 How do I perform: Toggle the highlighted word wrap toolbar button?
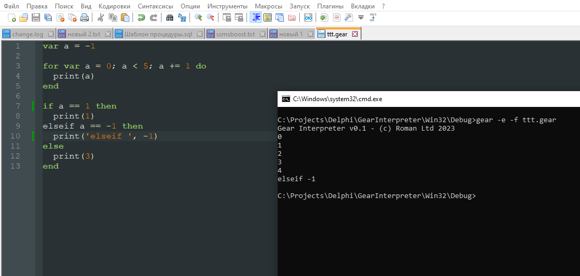pos(255,17)
